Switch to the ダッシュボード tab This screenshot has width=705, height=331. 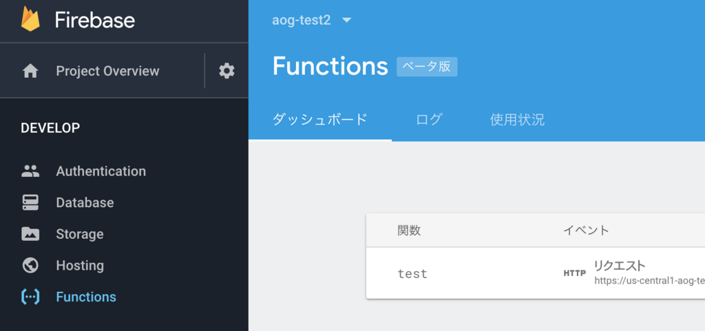(x=320, y=120)
